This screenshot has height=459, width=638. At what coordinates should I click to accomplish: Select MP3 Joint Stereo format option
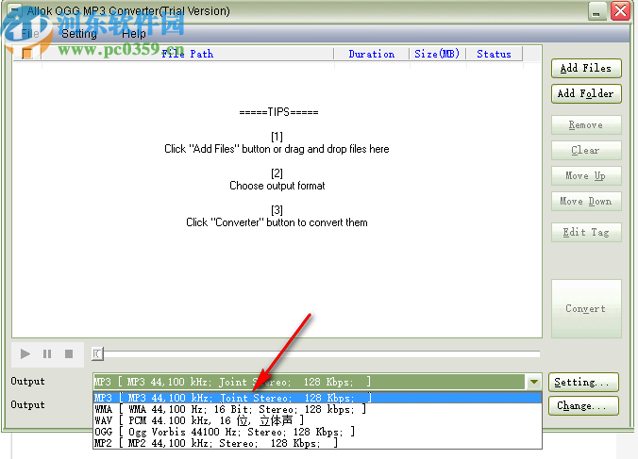coord(317,398)
